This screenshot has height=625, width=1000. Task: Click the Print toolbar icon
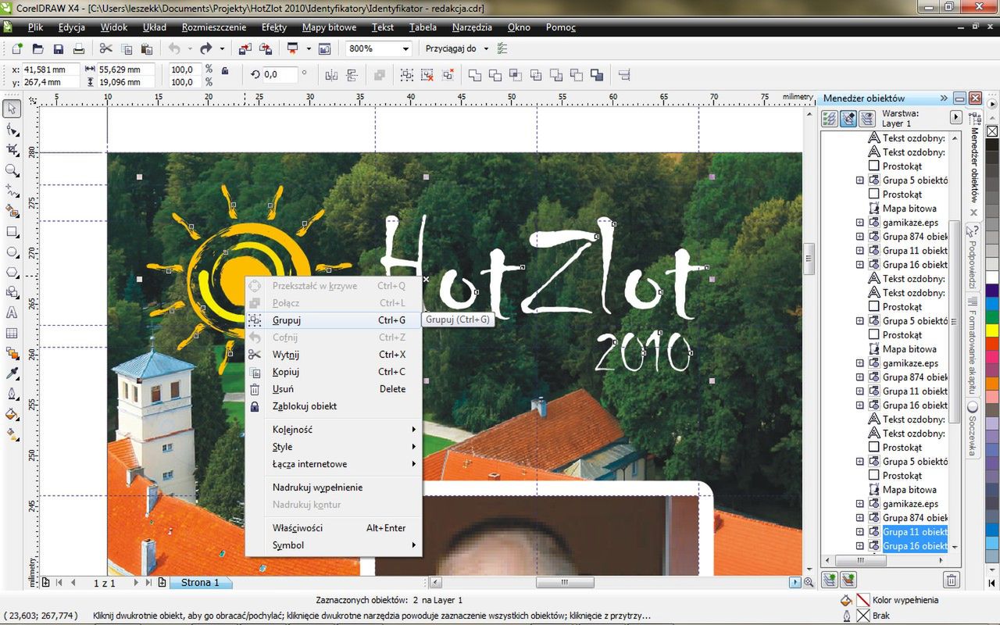(x=78, y=48)
